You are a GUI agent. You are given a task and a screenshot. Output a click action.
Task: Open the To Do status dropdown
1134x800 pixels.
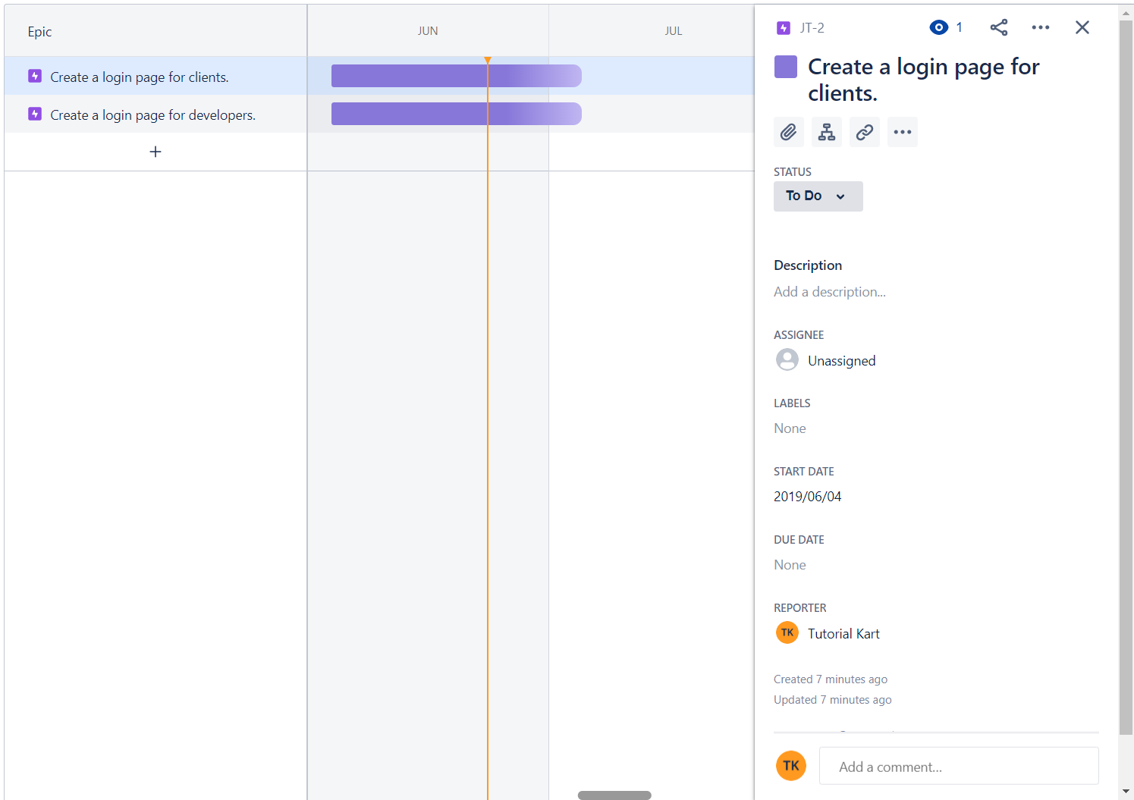(x=818, y=196)
